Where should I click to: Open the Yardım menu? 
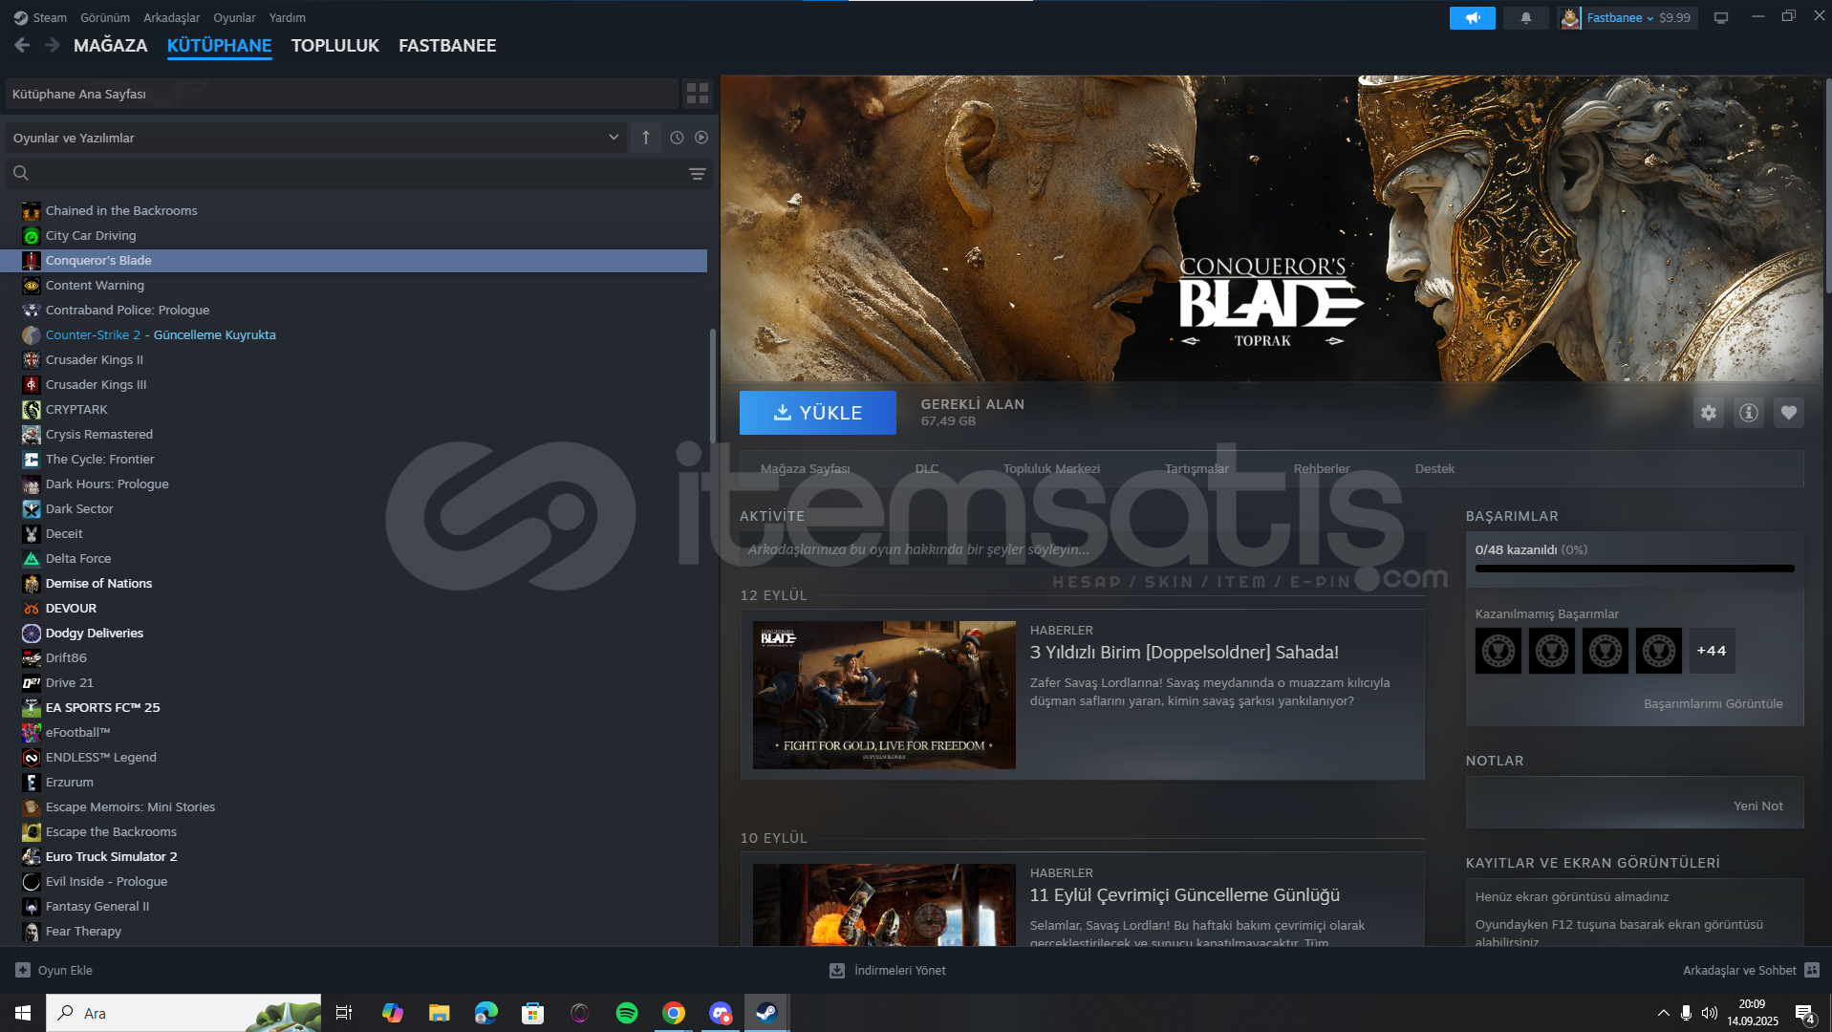[288, 18]
